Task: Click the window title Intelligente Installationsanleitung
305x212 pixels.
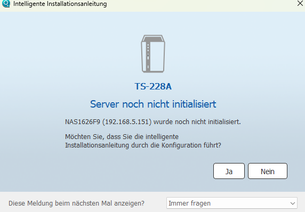Action: [60, 4]
